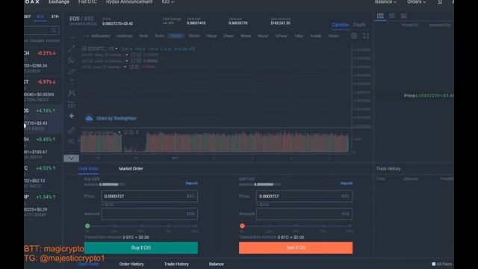Select the prediction and measurement tool
This screenshot has width=478, height=269.
(72, 105)
